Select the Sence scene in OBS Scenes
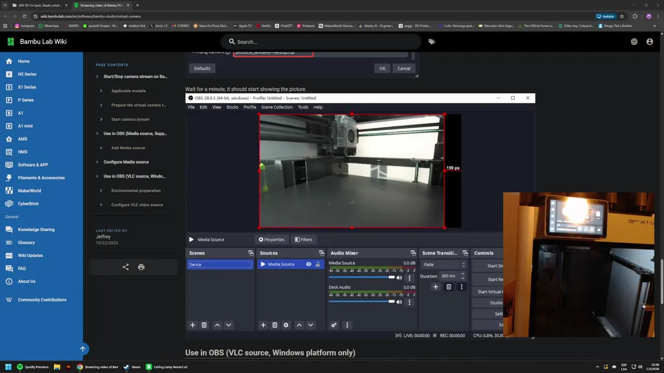 click(x=219, y=264)
